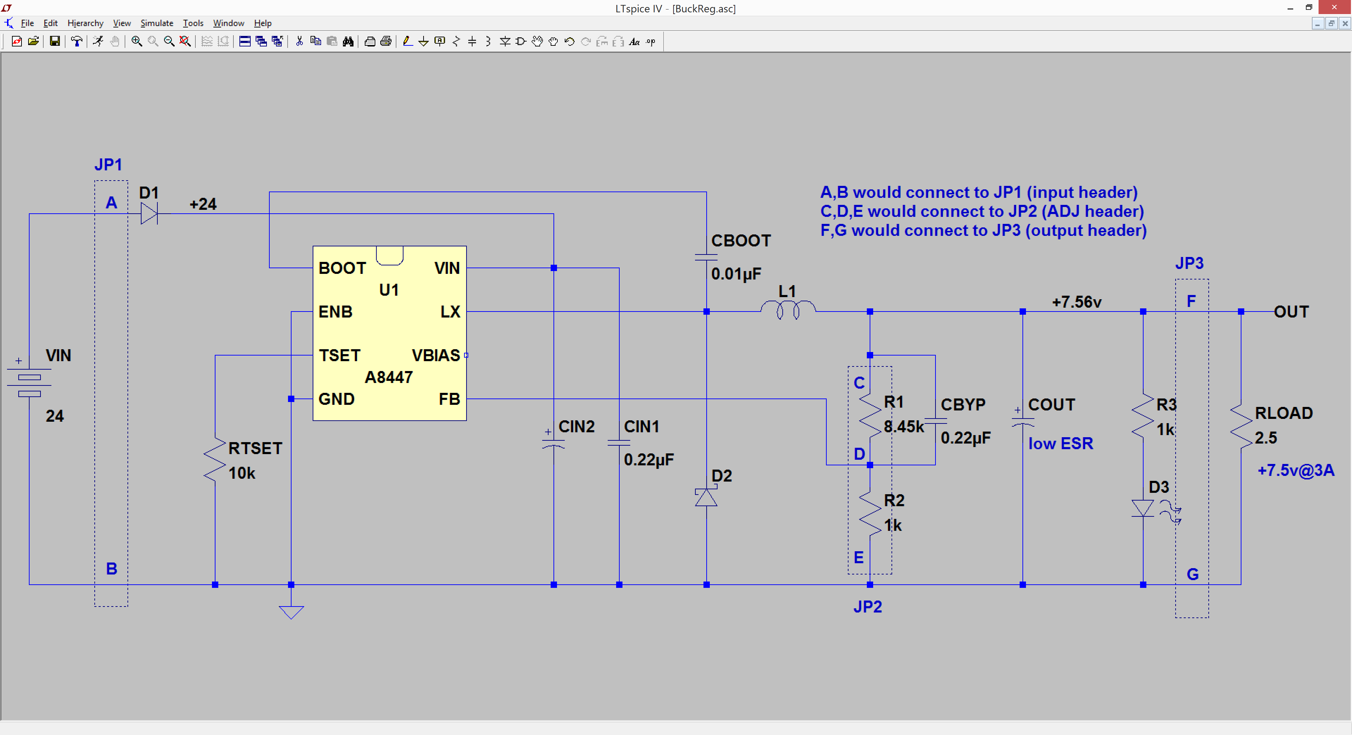Select the Label Net tool
This screenshot has height=735, width=1352.
(x=440, y=42)
